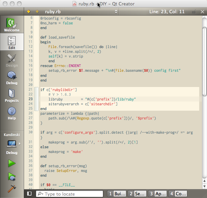This screenshot has height=198, width=207.
Task: Open the Welcome mode
Action: click(12, 25)
